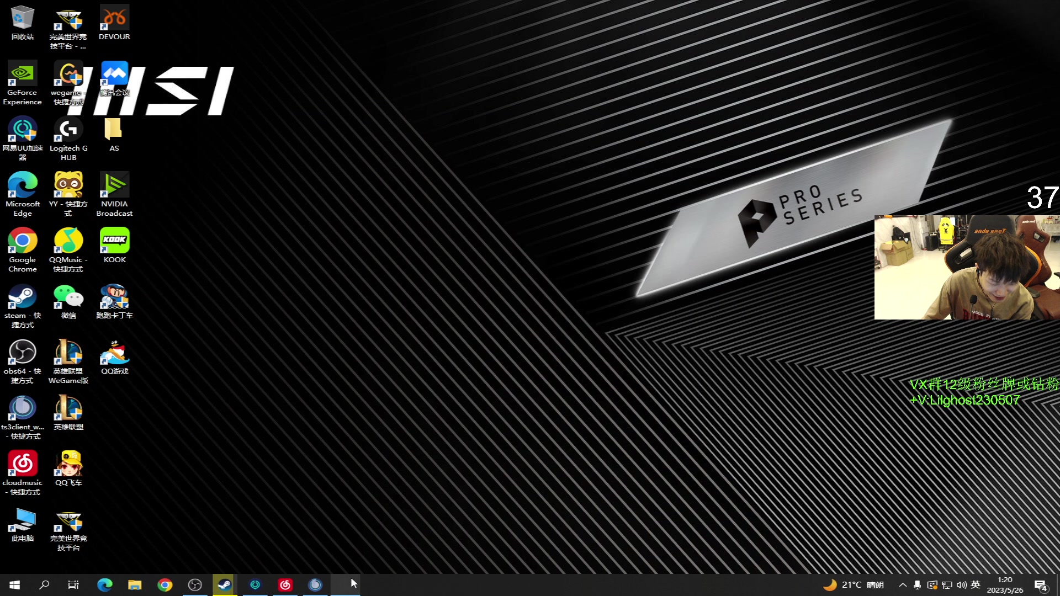Open Task View from the taskbar
Image resolution: width=1060 pixels, height=596 pixels.
pos(73,585)
